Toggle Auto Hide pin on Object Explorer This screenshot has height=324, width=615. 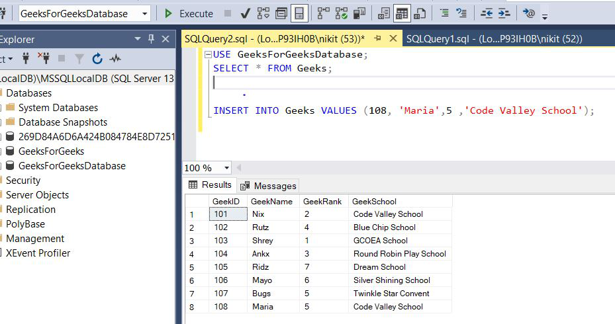tap(151, 39)
